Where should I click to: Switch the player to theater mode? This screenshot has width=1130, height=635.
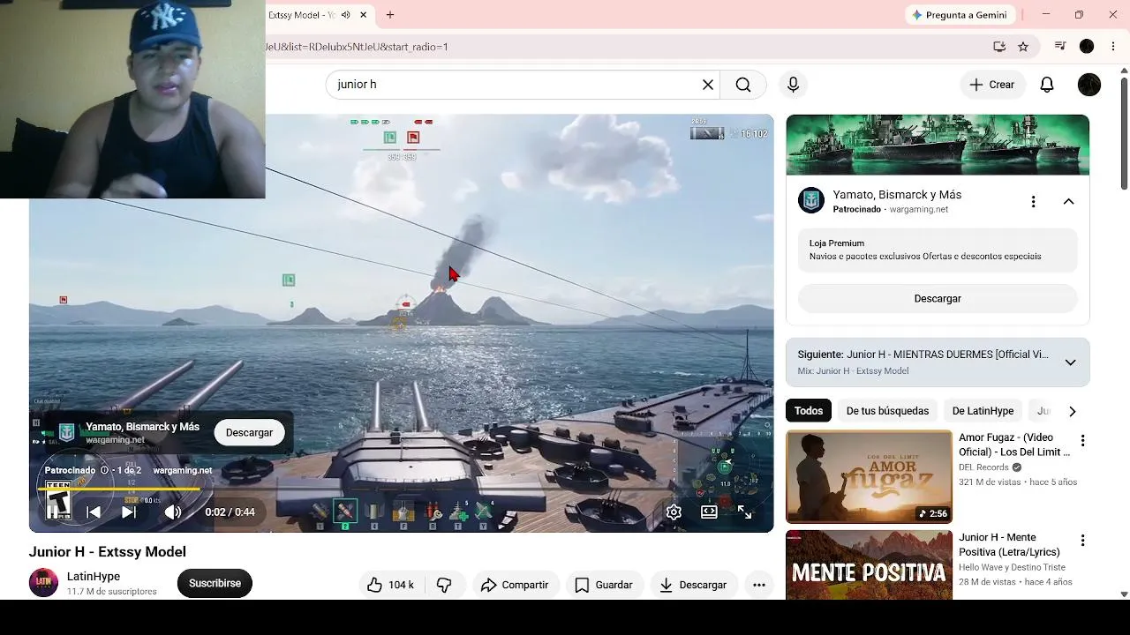point(709,512)
